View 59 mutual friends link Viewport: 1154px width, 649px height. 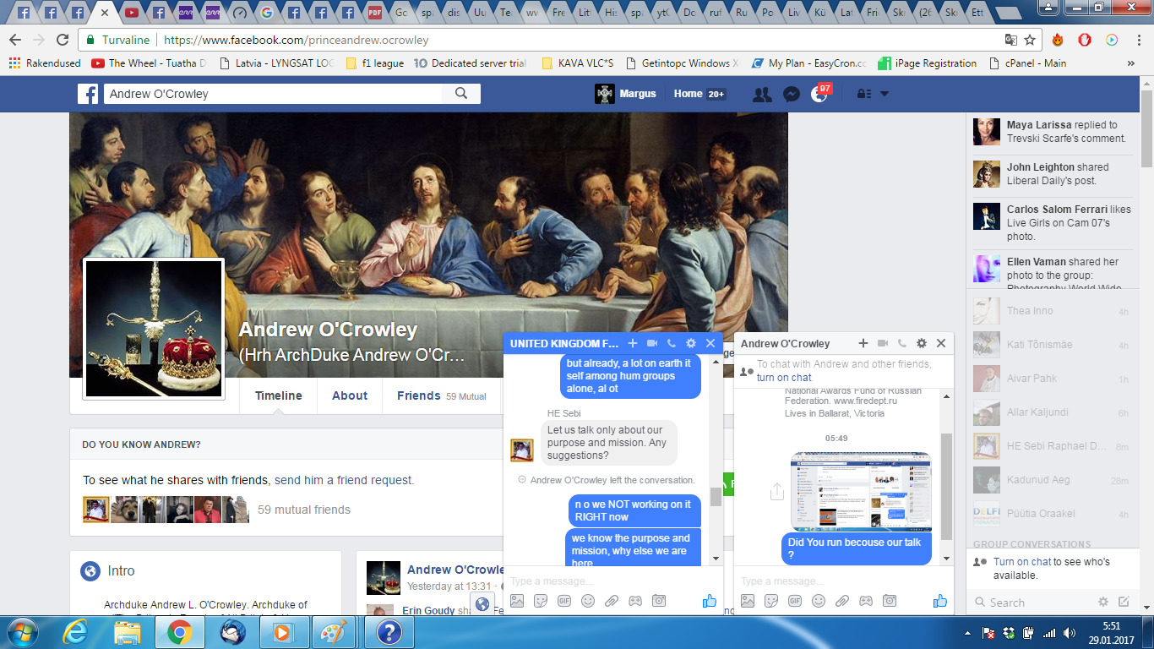(x=304, y=510)
